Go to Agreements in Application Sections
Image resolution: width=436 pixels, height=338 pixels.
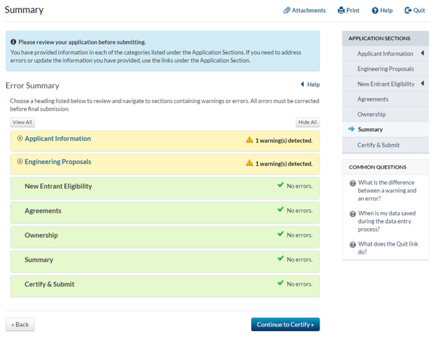pos(372,99)
